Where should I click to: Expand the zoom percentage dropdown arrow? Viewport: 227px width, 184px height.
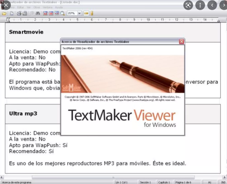click(79, 13)
